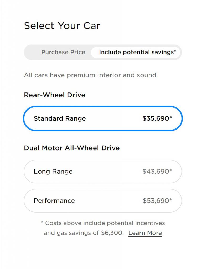Click the $35,690 Standard Range price
Viewport: 197px width, 269px height.
click(156, 118)
